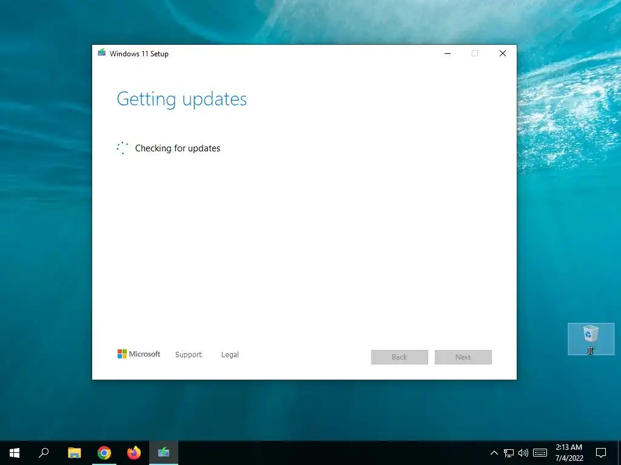The image size is (621, 465).
Task: Open Firefox from taskbar
Action: point(134,453)
